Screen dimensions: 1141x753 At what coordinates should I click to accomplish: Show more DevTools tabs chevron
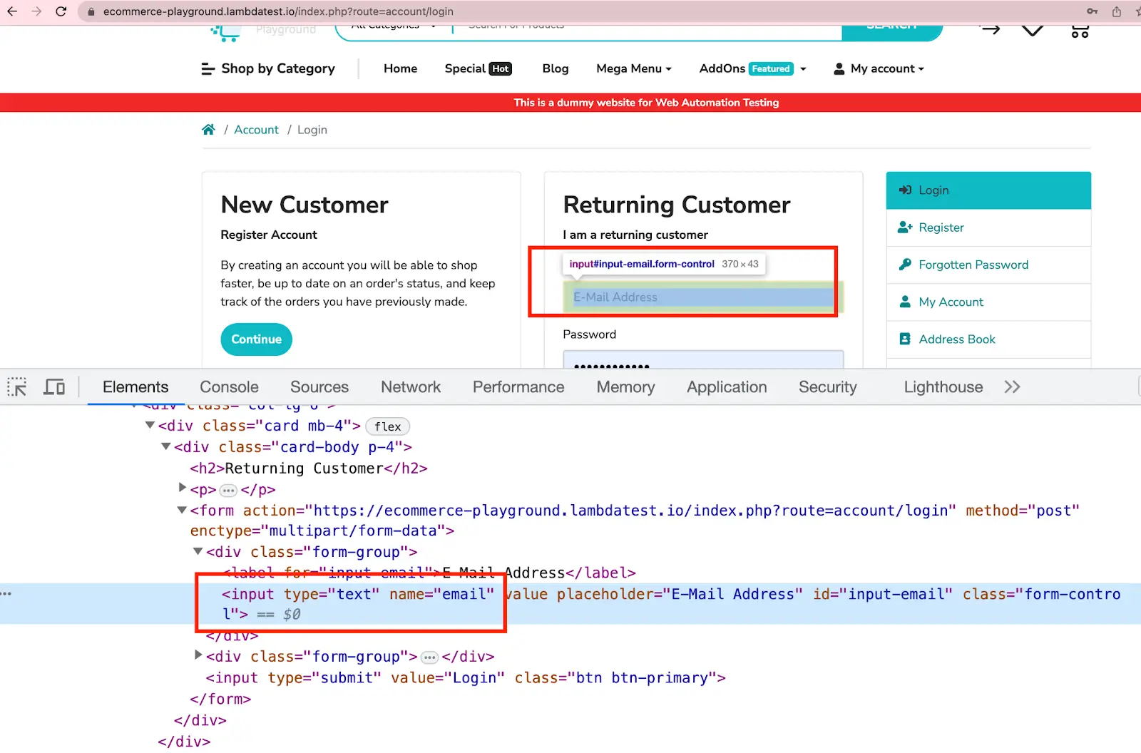1012,387
